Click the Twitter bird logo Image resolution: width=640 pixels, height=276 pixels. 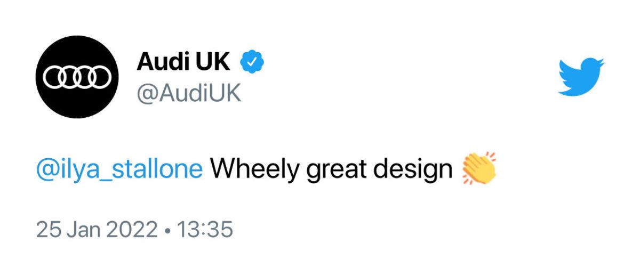(x=580, y=77)
